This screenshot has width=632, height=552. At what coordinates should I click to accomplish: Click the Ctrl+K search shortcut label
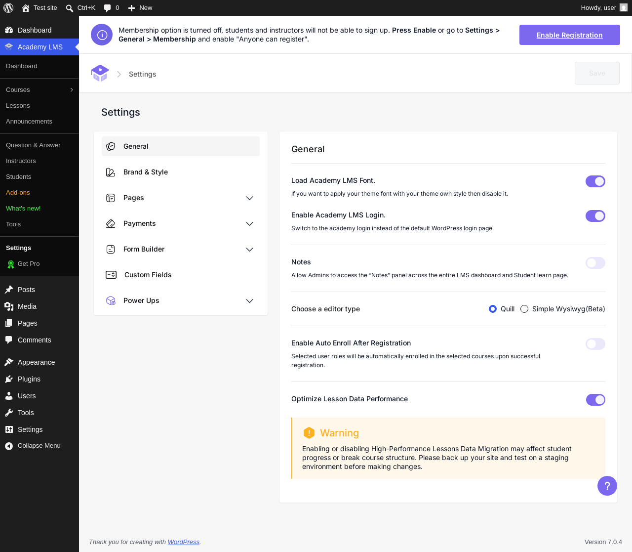pos(86,8)
